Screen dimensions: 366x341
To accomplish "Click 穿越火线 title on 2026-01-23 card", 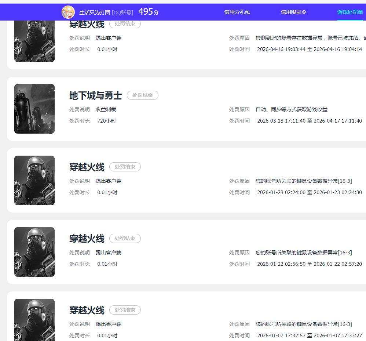I will click(x=87, y=167).
